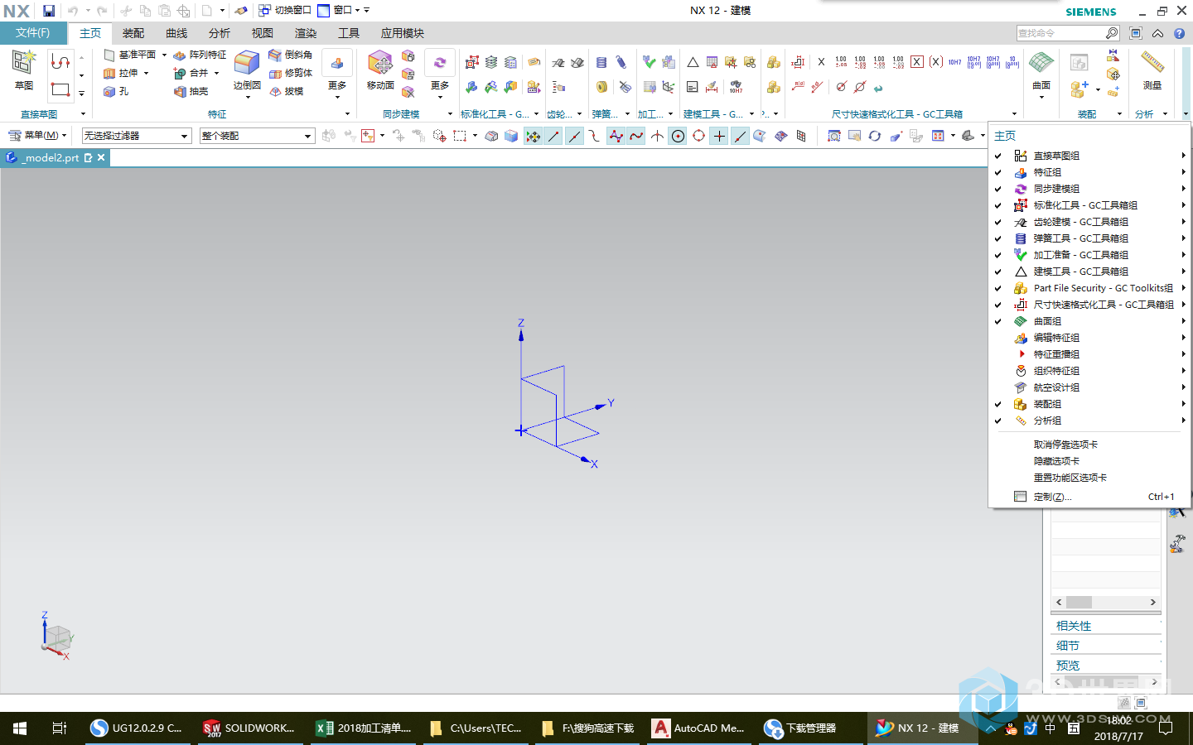1193x745 pixels.
Task: Click the triangle icon in 建模工具 group
Action: tap(693, 62)
